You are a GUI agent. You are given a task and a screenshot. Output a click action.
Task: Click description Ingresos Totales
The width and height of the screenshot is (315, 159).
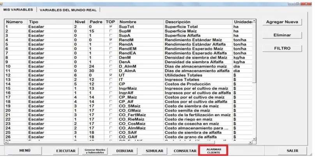pos(182,80)
